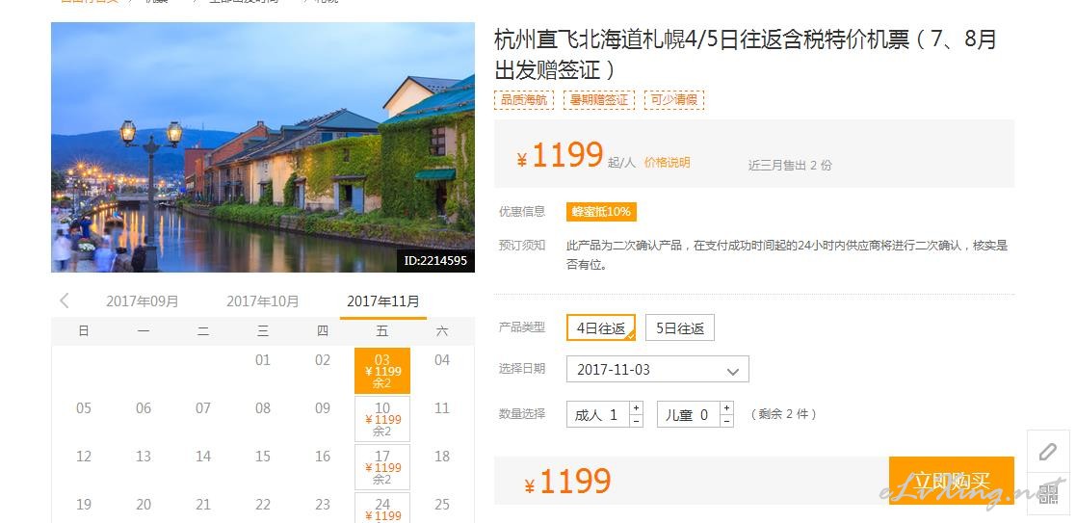Click the 优惠信息 label
The width and height of the screenshot is (1076, 523).
522,211
